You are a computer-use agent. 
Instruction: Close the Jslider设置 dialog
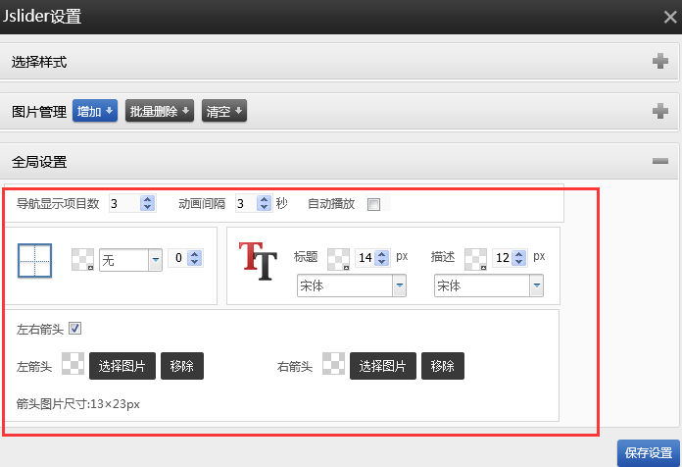coord(669,17)
